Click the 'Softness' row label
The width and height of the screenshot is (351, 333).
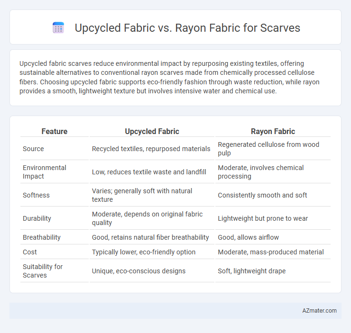pos(36,195)
